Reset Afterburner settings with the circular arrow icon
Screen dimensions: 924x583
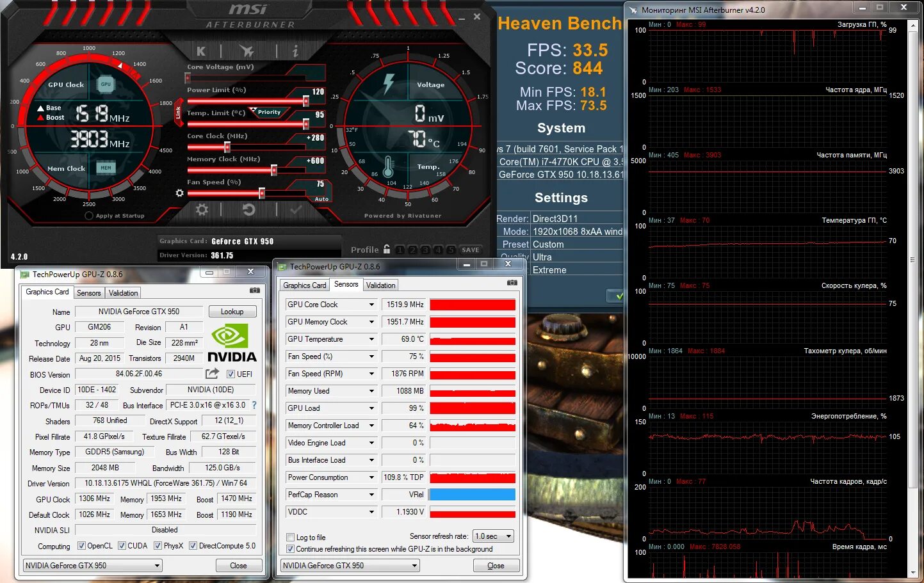click(x=249, y=209)
